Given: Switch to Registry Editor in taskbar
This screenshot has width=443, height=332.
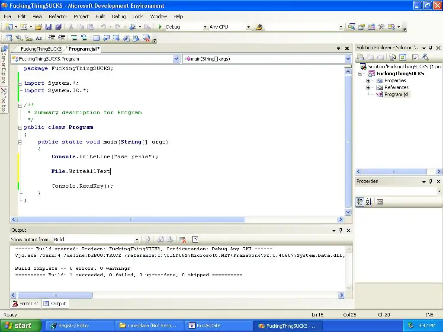Looking at the screenshot, I should (80, 326).
